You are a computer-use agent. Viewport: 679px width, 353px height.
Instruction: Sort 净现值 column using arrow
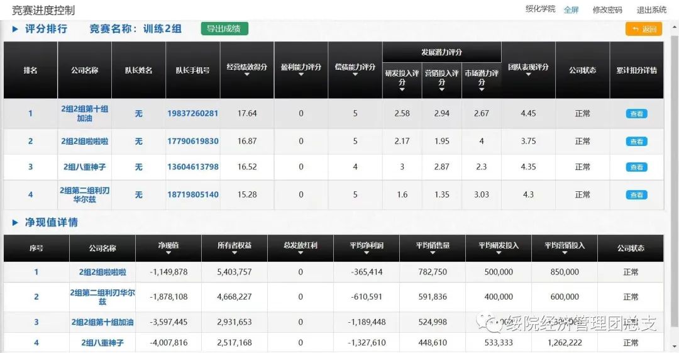click(168, 253)
